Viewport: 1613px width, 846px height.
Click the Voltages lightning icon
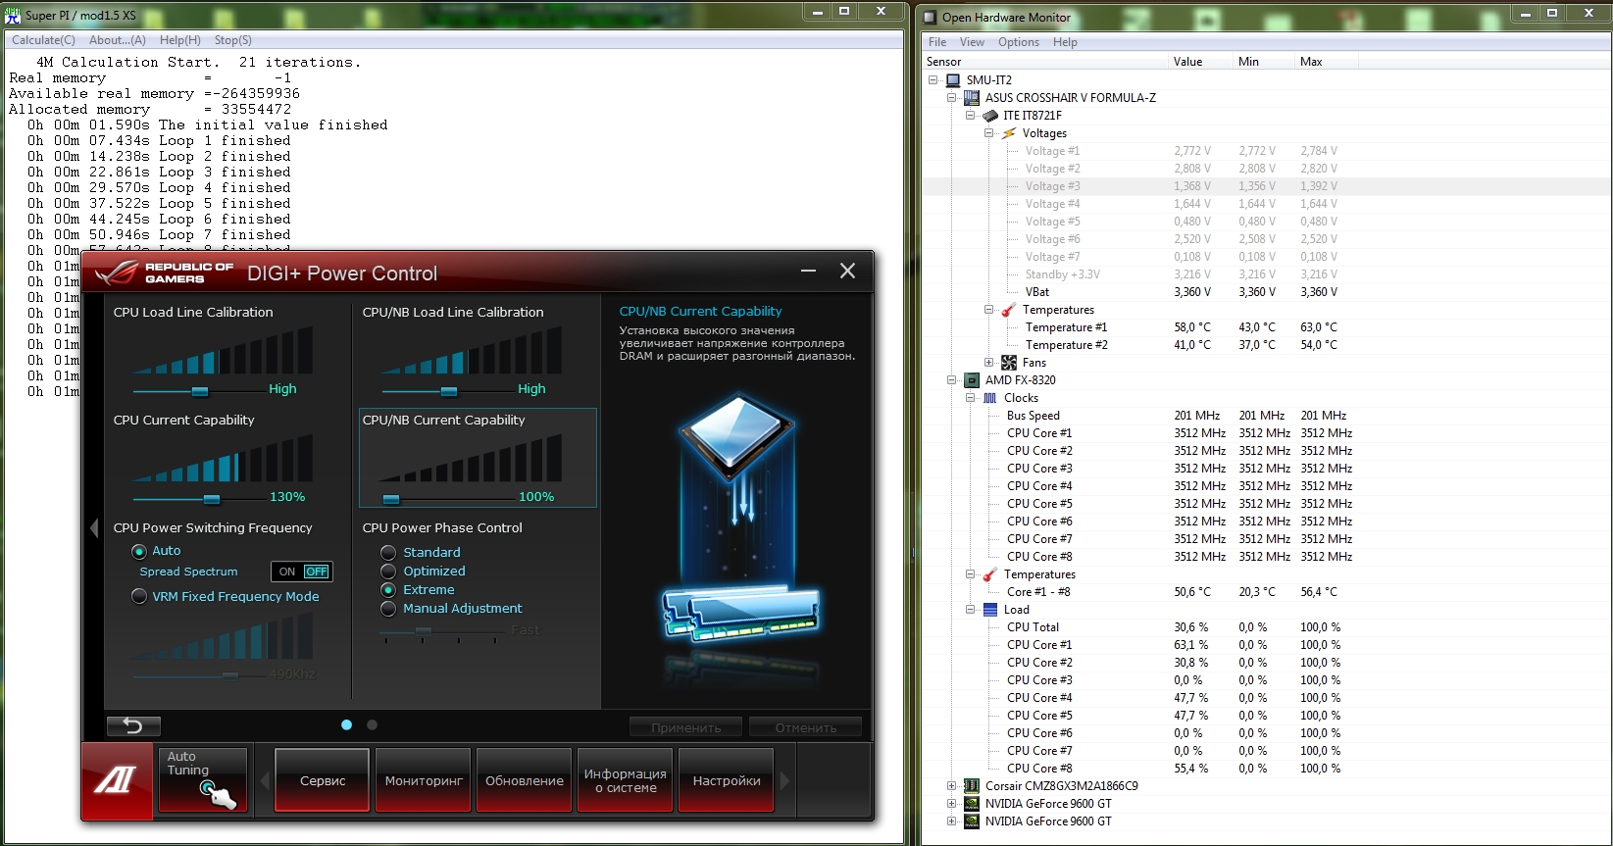pos(1008,133)
